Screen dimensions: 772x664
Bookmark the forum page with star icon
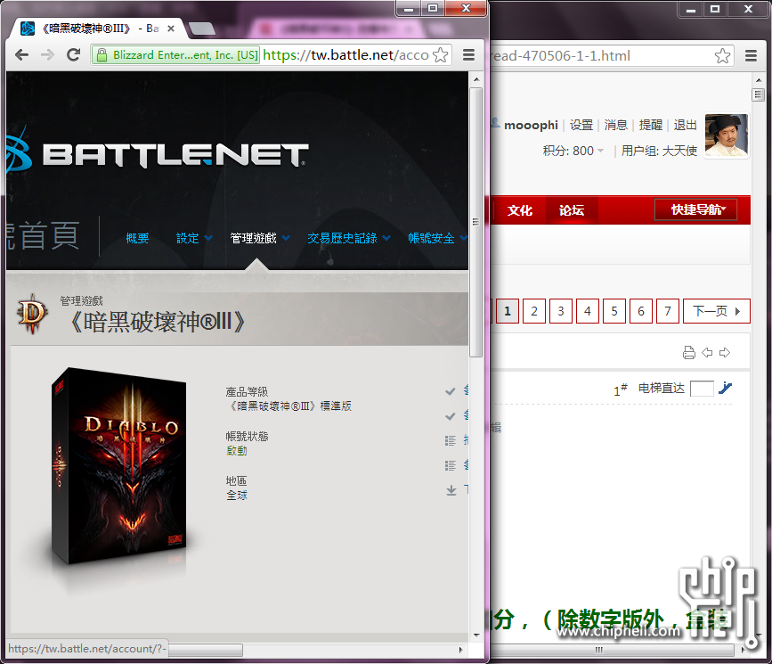point(722,55)
